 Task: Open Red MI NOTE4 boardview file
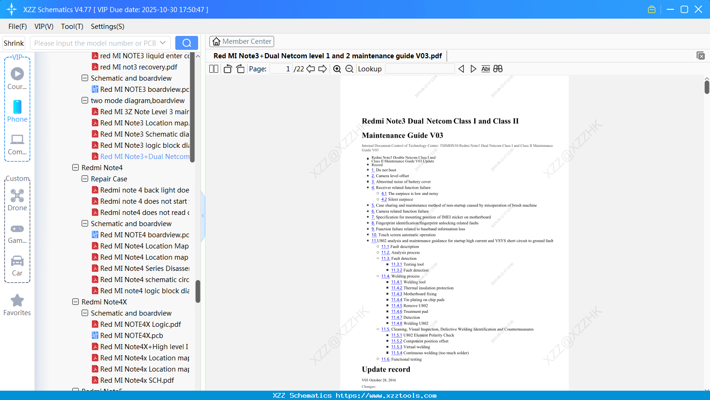click(x=140, y=234)
